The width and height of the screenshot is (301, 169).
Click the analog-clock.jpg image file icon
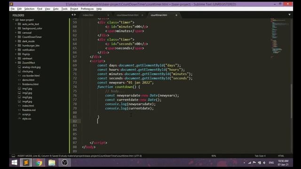point(19,67)
